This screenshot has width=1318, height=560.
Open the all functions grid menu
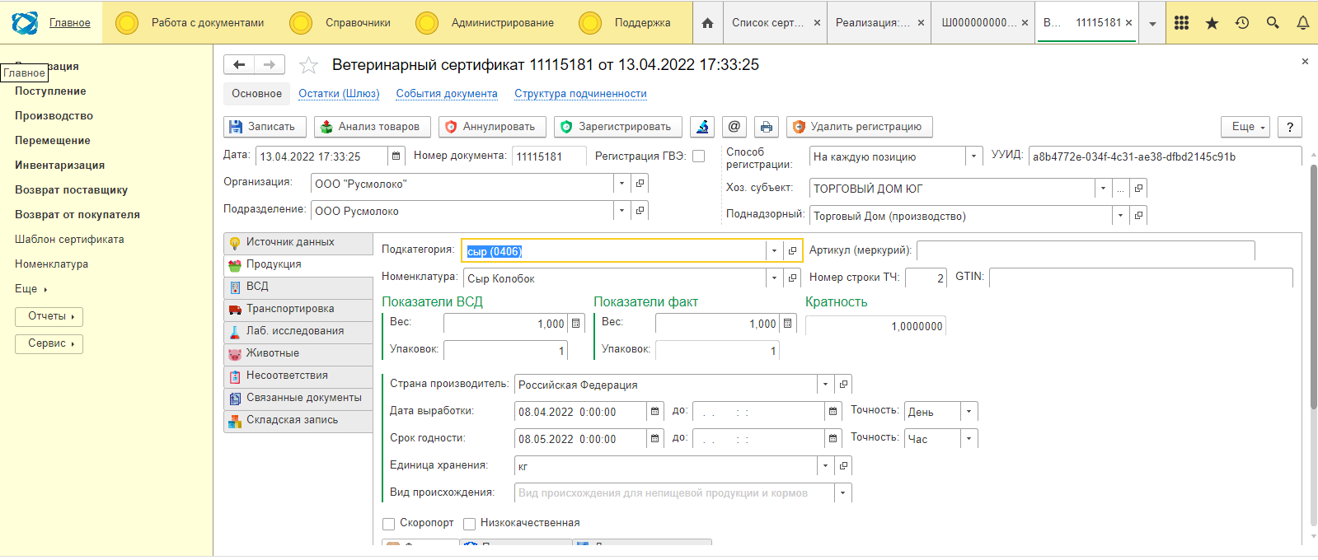tap(1181, 23)
